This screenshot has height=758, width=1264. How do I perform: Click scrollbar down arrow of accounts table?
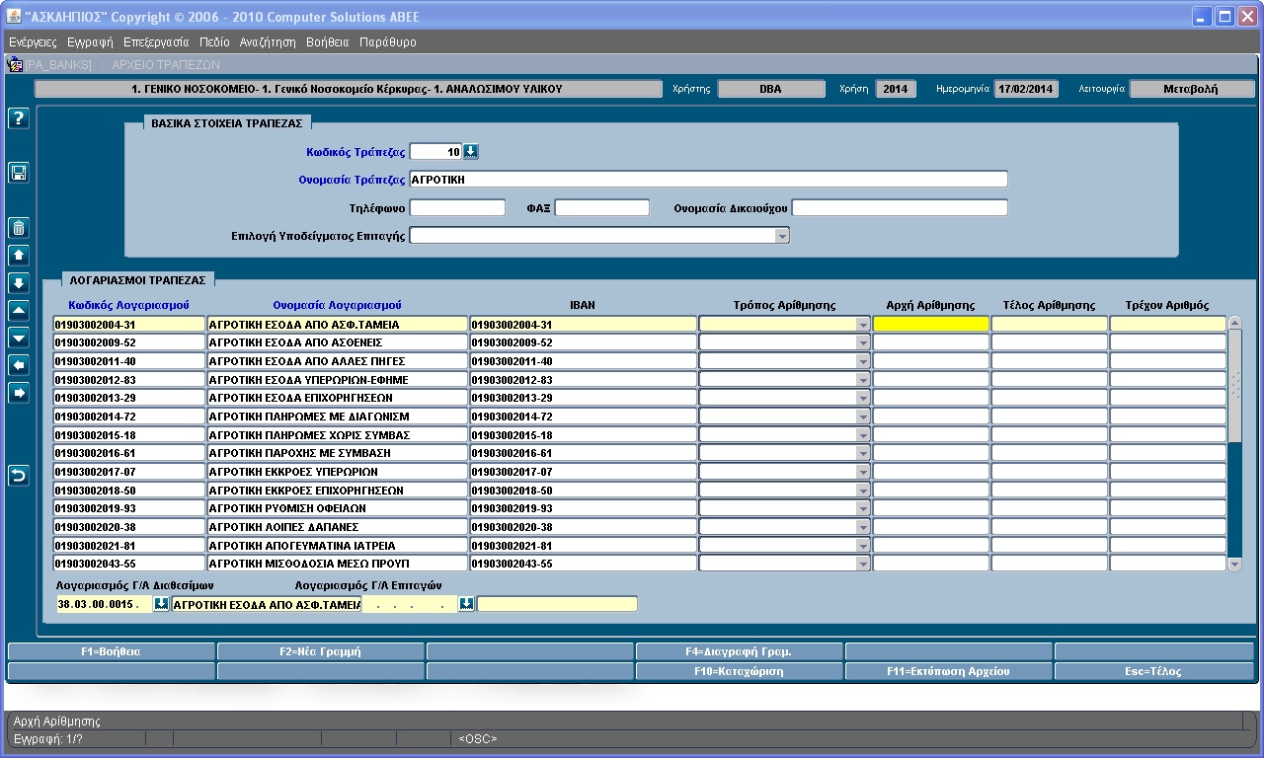point(1234,565)
